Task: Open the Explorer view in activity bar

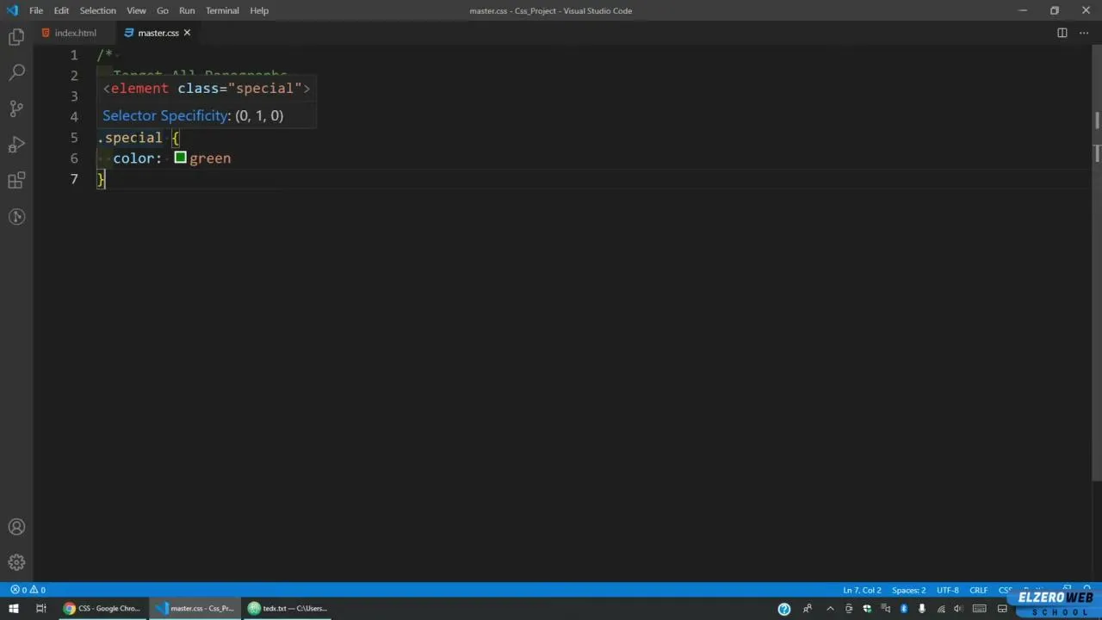Action: (x=16, y=37)
